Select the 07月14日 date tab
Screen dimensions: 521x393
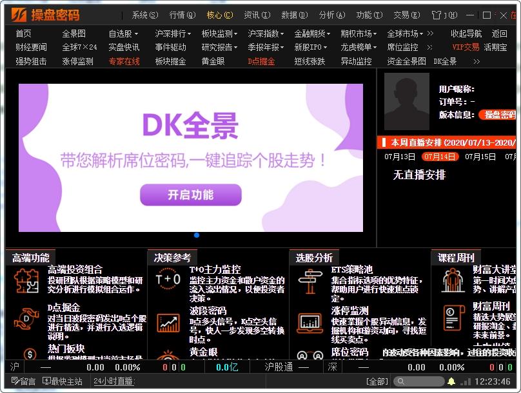(440, 157)
